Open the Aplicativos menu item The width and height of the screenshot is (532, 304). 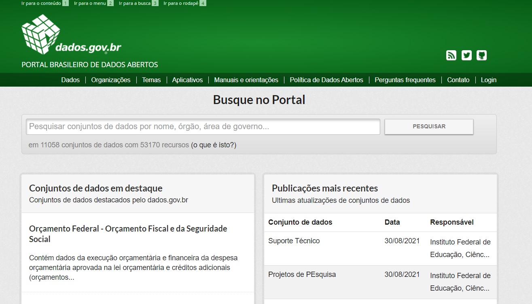click(x=187, y=80)
